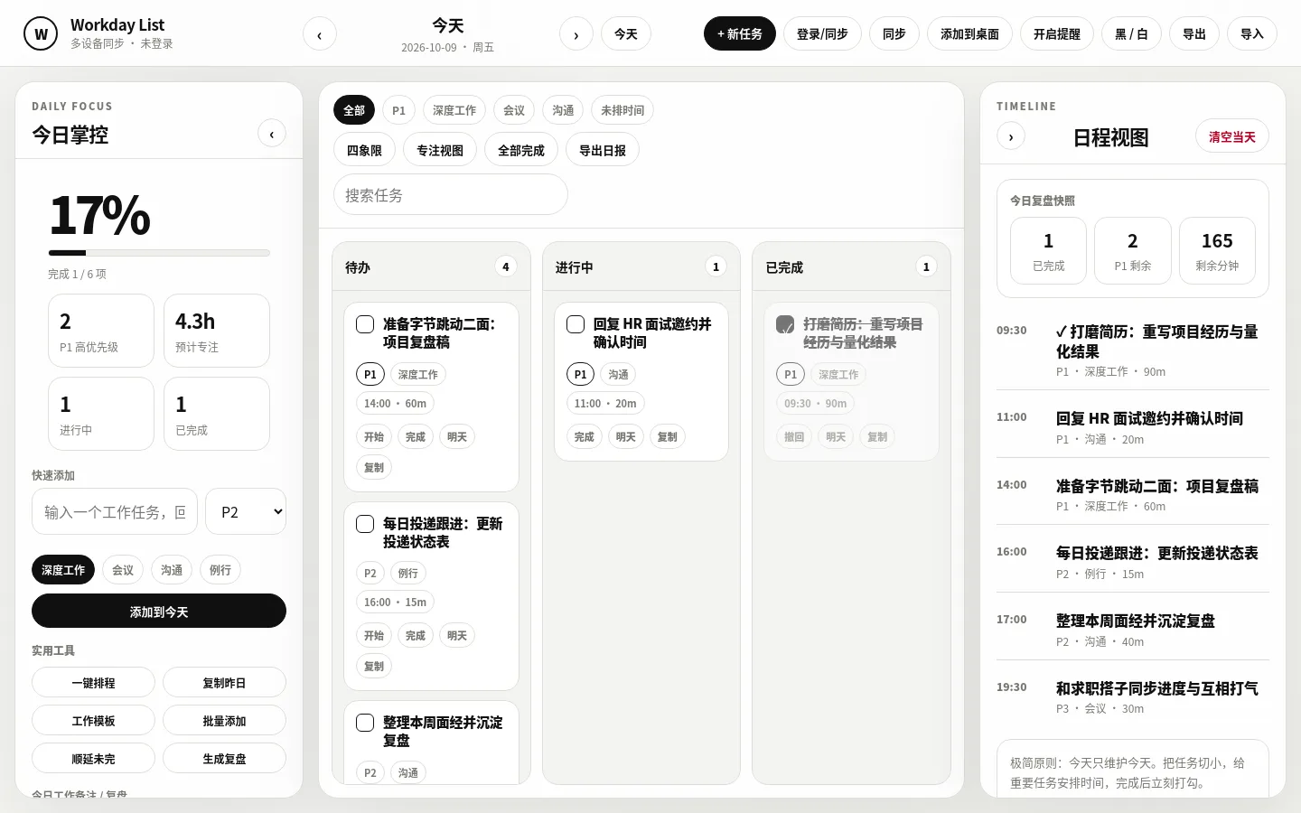Image resolution: width=1301 pixels, height=813 pixels.
Task: Filter by 深度工作 in the task board
Action: coord(454,110)
